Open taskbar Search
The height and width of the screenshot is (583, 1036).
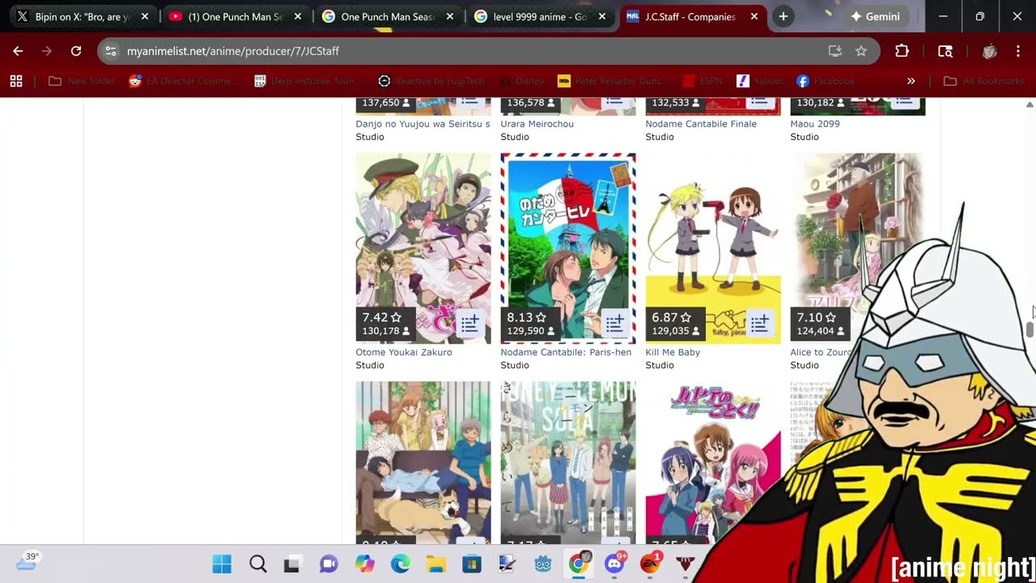[x=257, y=564]
